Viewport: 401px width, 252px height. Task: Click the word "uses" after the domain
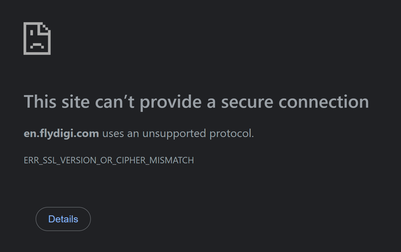pyautogui.click(x=113, y=134)
